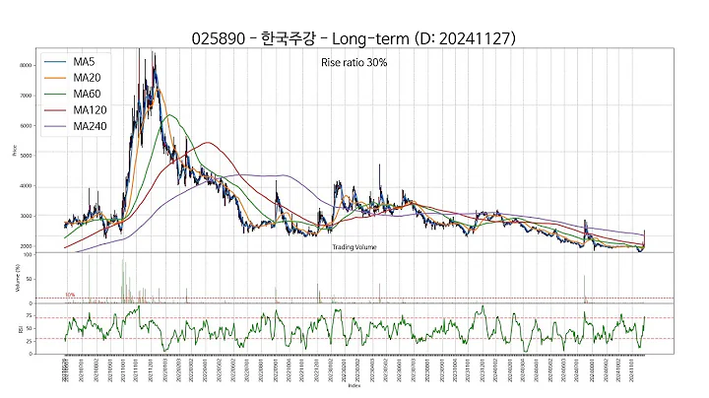
Task: Click the 20240102 date tick label
Action: point(495,370)
